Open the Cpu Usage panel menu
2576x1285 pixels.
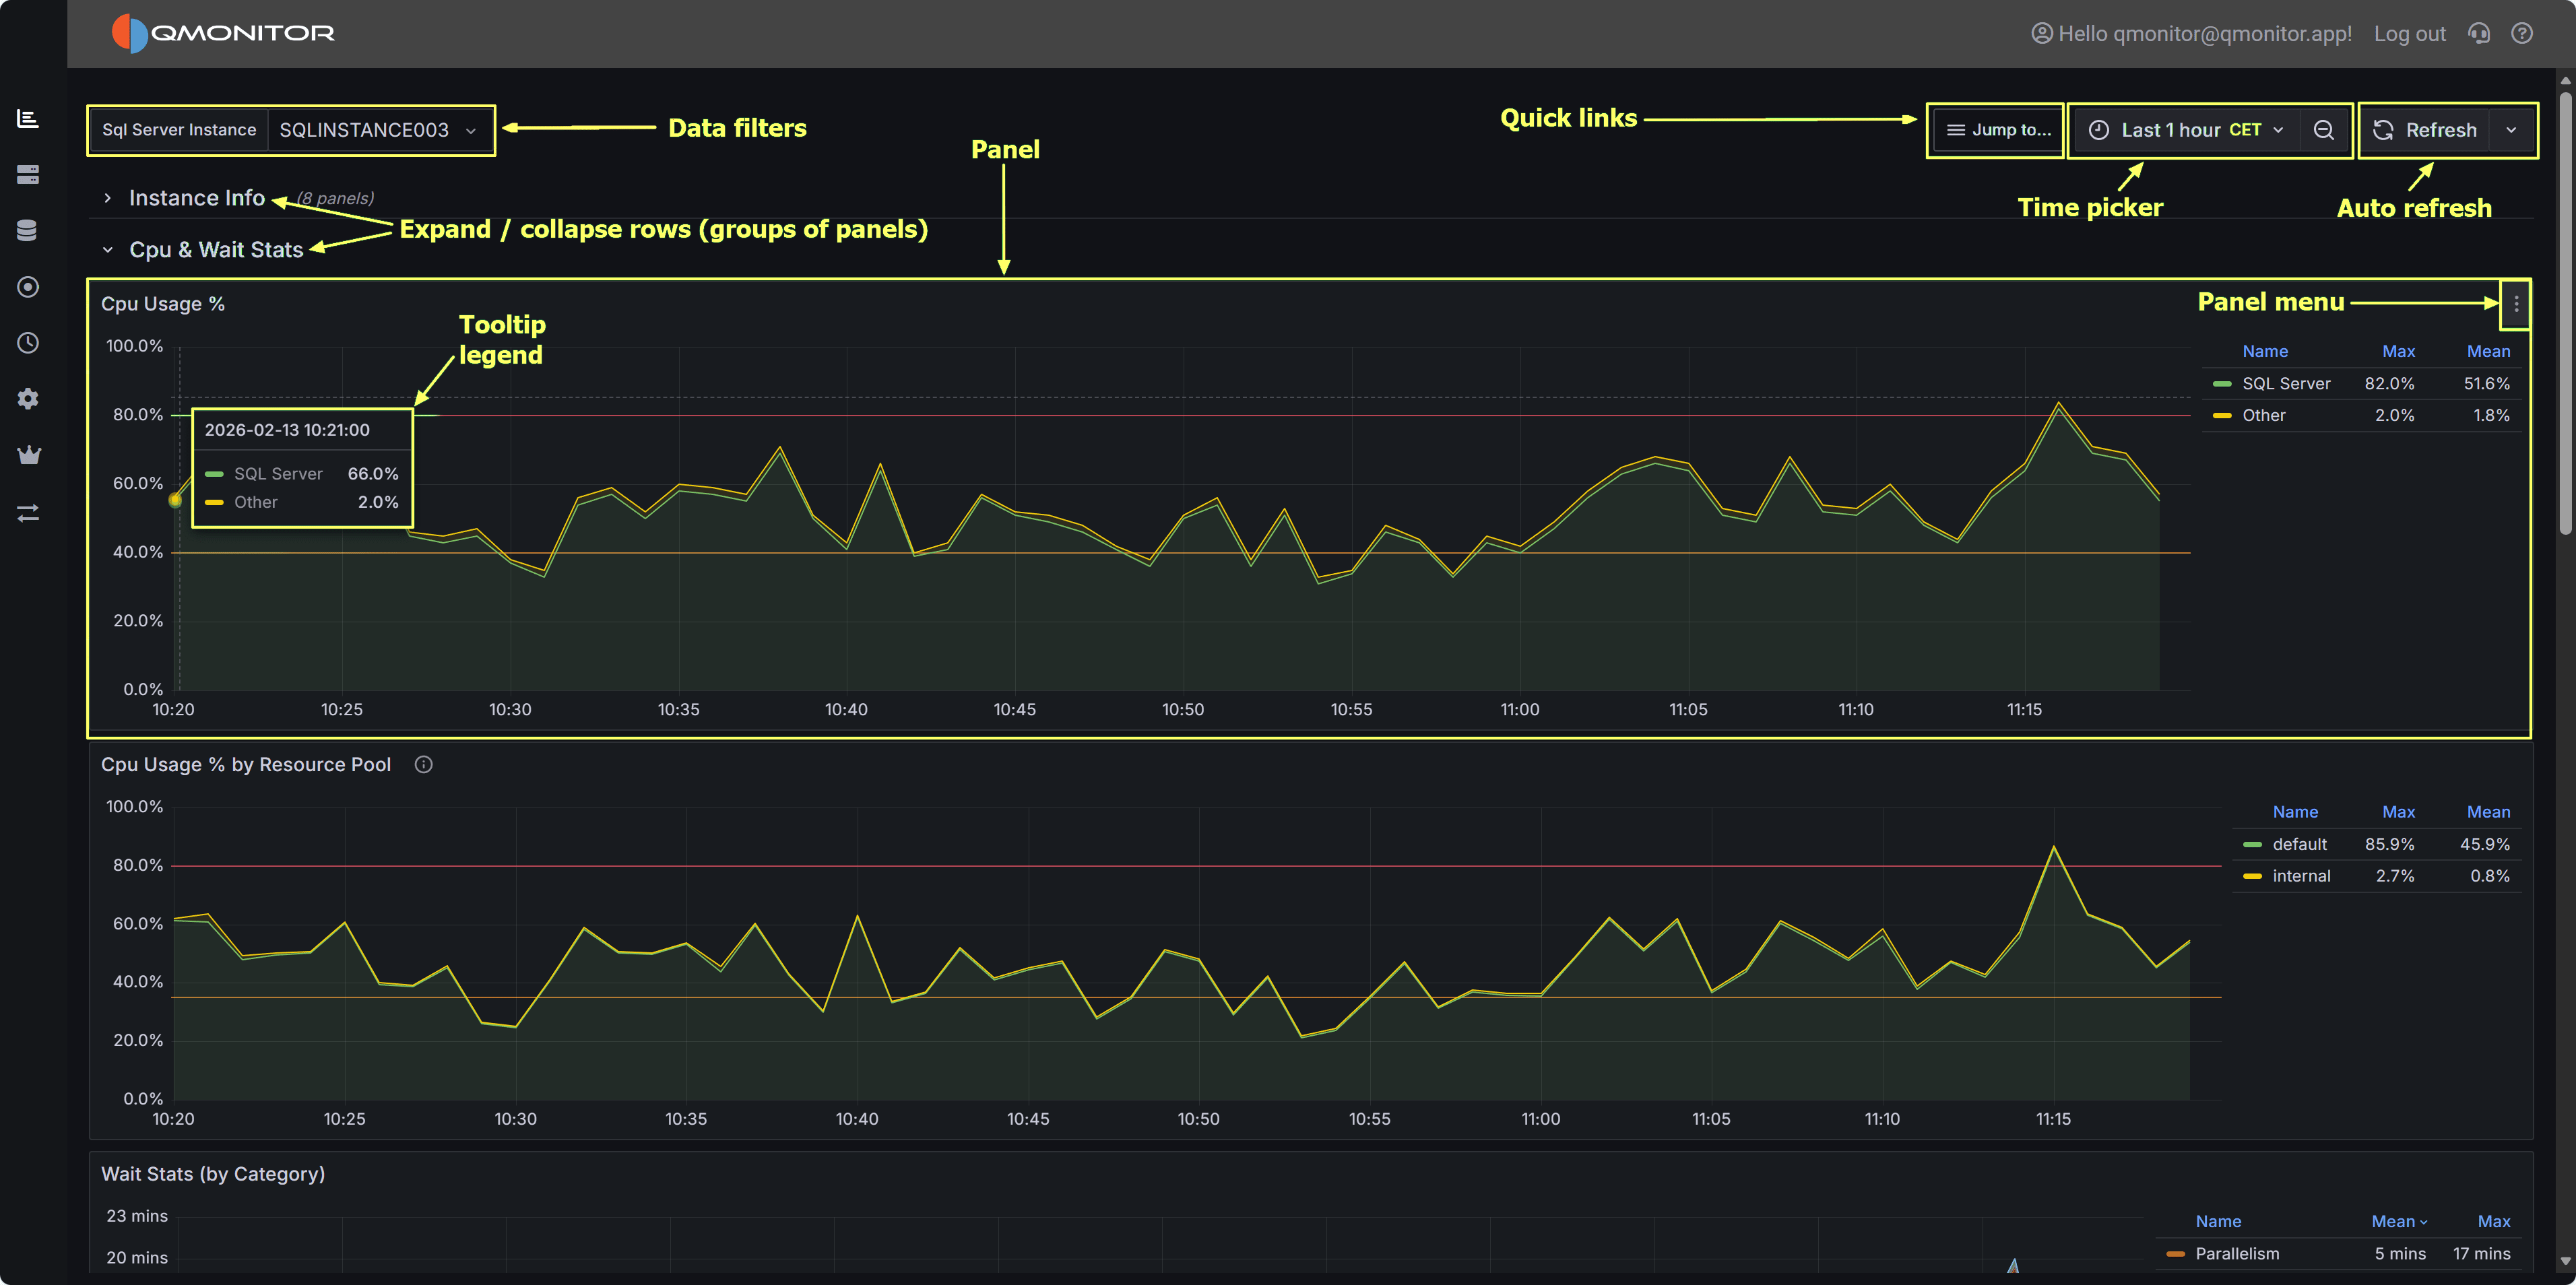[x=2516, y=304]
